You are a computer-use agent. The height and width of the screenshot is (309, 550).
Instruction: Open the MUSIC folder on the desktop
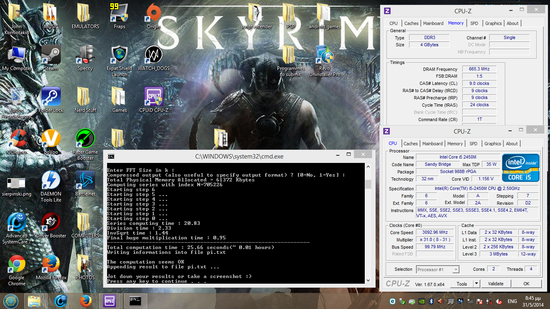point(51,16)
